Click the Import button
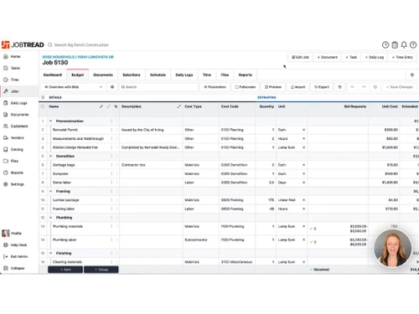 (x=297, y=87)
